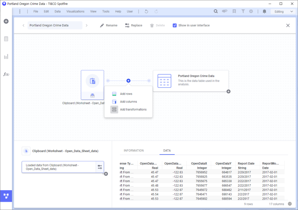Click the Replace button
Image resolution: width=298 pixels, height=210 pixels.
tap(133, 25)
